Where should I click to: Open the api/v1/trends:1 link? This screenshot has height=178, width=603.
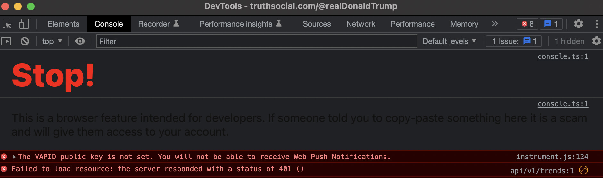coord(542,171)
